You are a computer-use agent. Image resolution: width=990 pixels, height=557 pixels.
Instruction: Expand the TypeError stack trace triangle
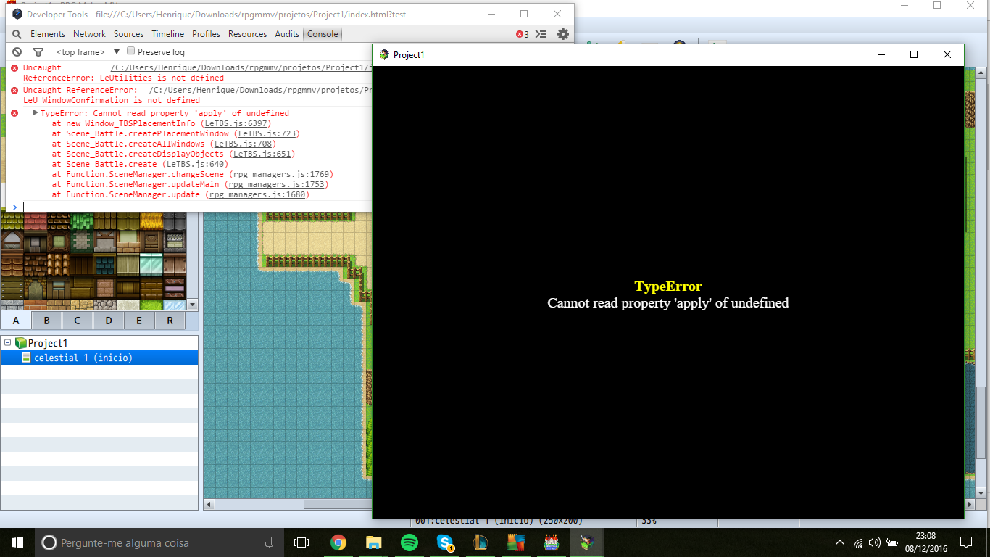point(36,113)
